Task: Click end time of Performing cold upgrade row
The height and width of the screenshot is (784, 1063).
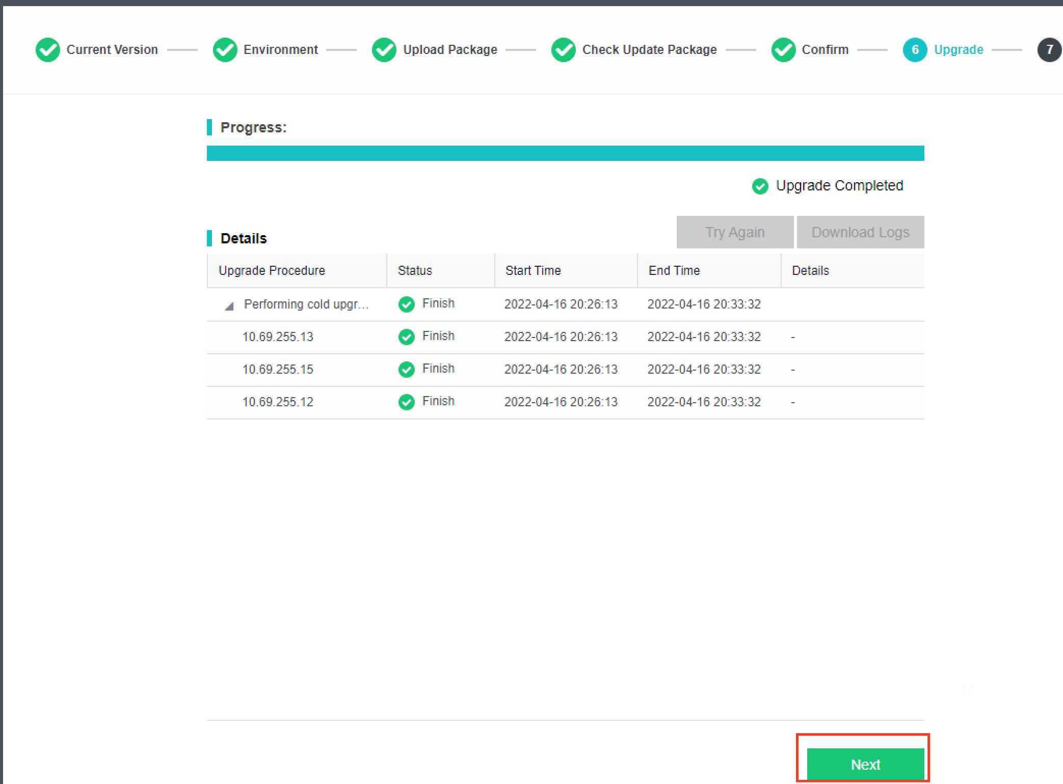Action: pyautogui.click(x=704, y=304)
